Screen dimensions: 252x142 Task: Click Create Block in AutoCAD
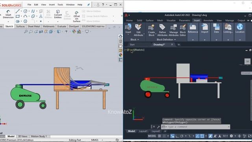[x=151, y=30]
